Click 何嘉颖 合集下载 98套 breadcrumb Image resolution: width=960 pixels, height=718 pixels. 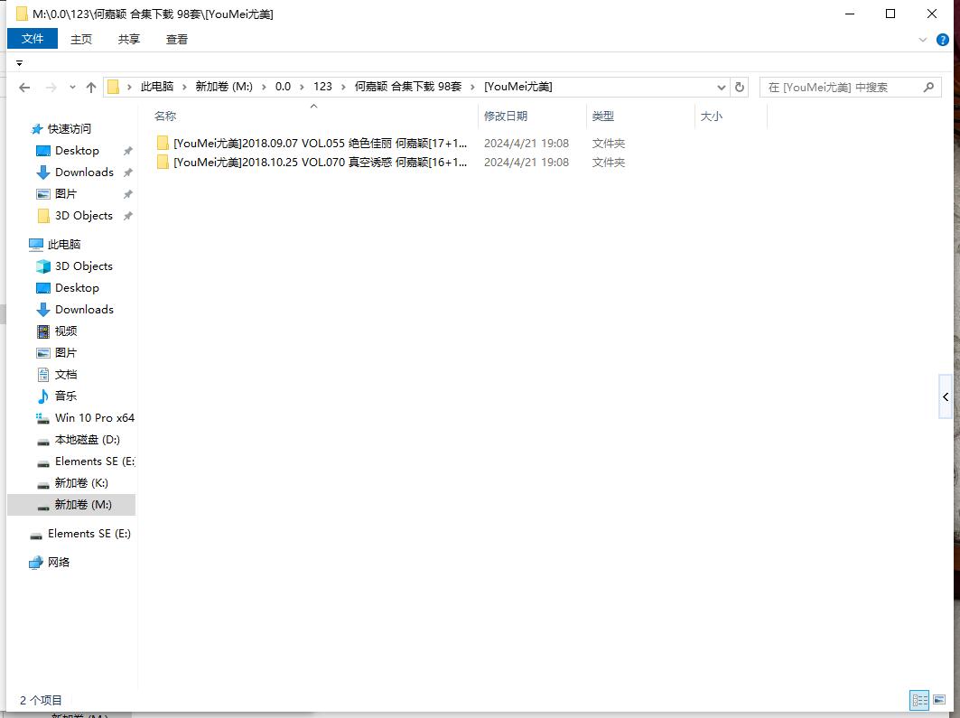[408, 87]
